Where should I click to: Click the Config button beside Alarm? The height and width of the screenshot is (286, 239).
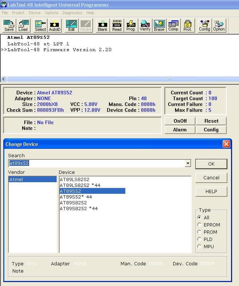[x=211, y=130]
